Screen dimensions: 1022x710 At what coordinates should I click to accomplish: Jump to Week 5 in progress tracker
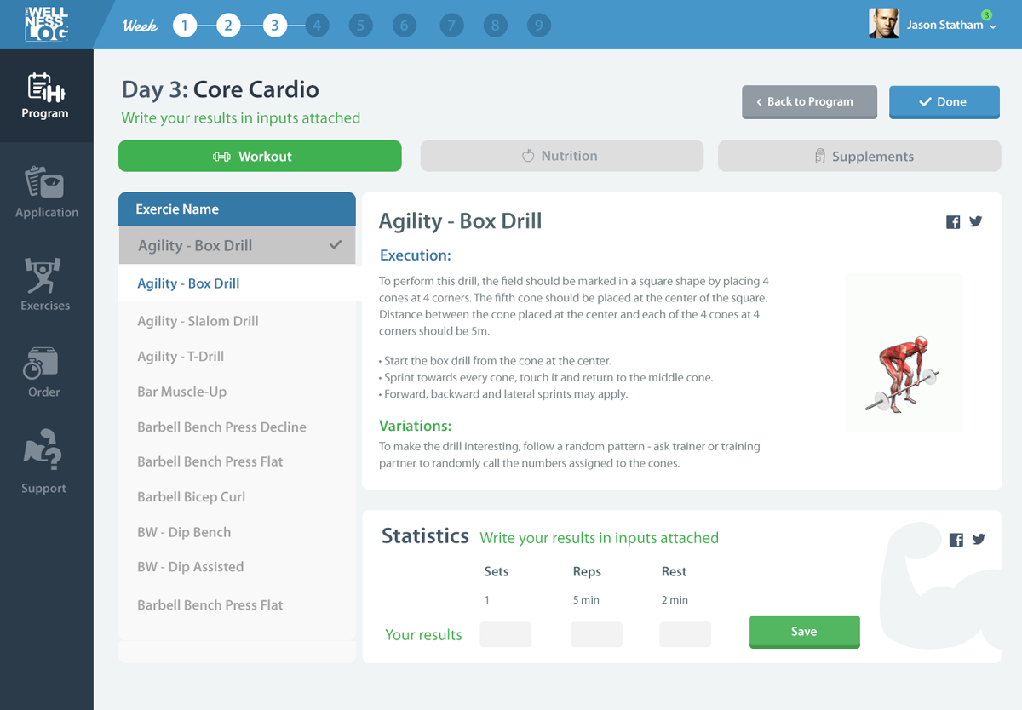[360, 26]
